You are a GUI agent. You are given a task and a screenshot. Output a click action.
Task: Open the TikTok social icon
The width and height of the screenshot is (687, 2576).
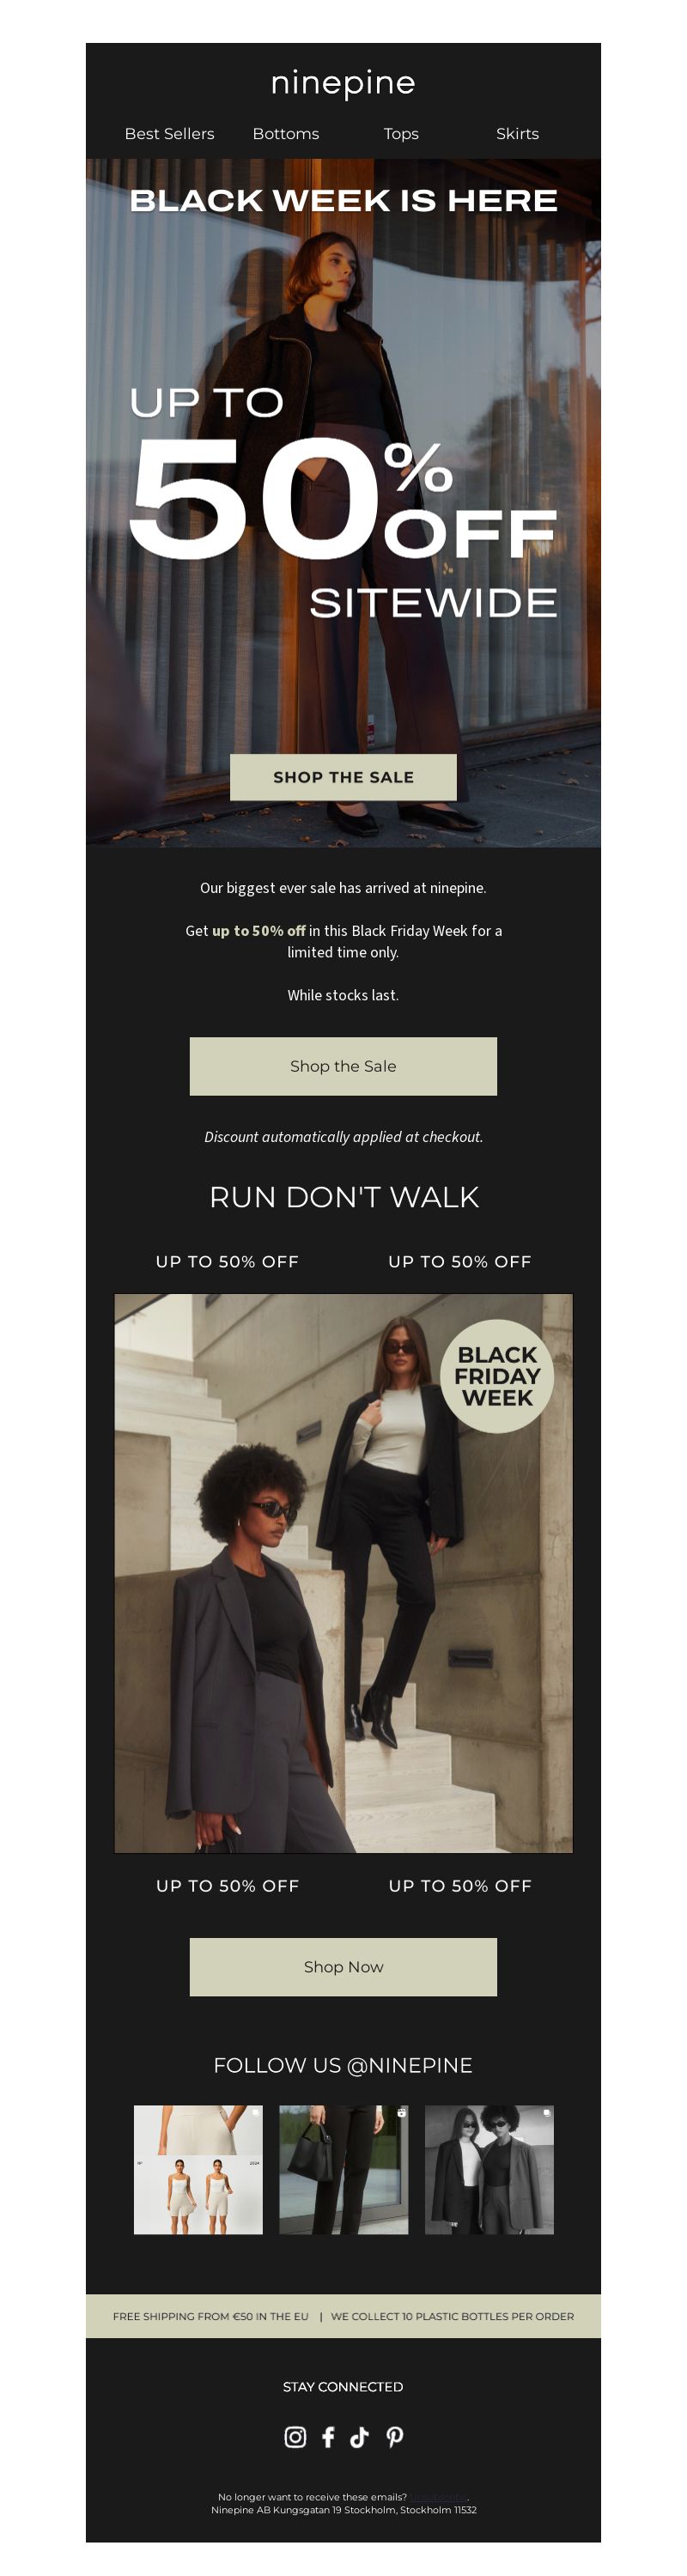360,2436
